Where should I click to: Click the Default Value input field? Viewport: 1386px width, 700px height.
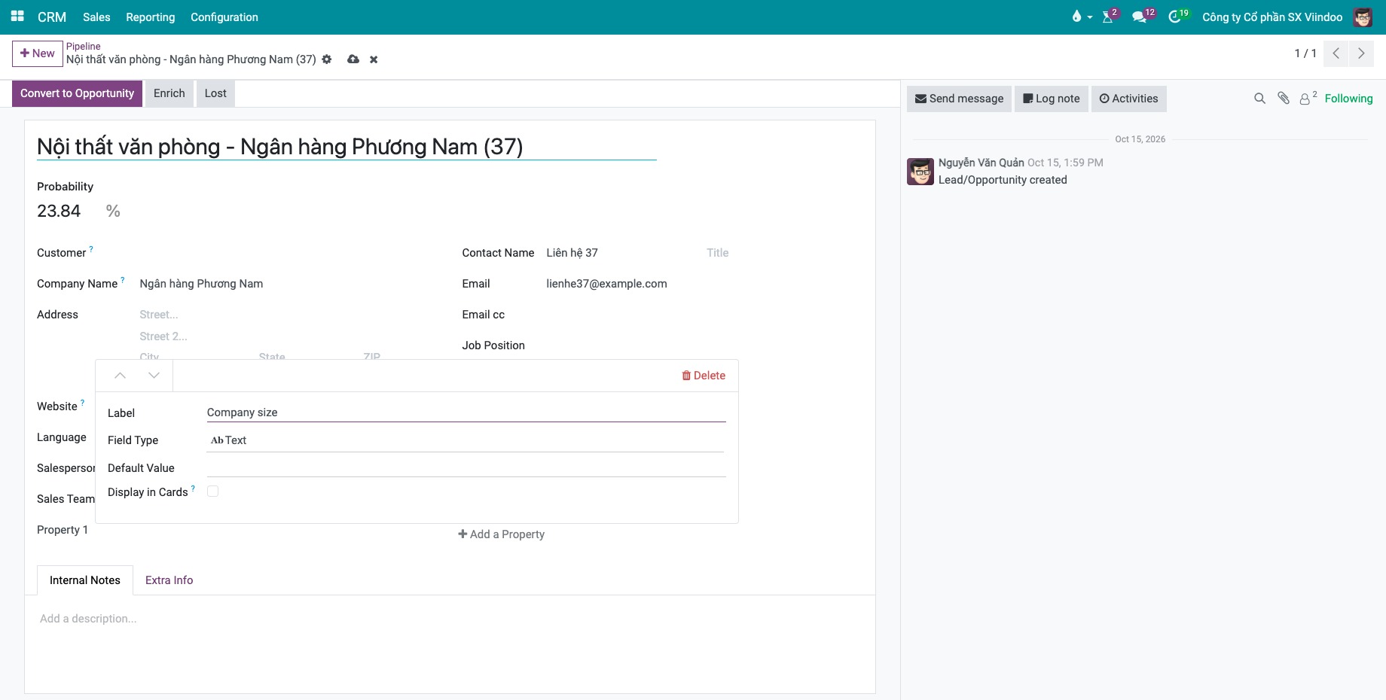click(x=466, y=467)
